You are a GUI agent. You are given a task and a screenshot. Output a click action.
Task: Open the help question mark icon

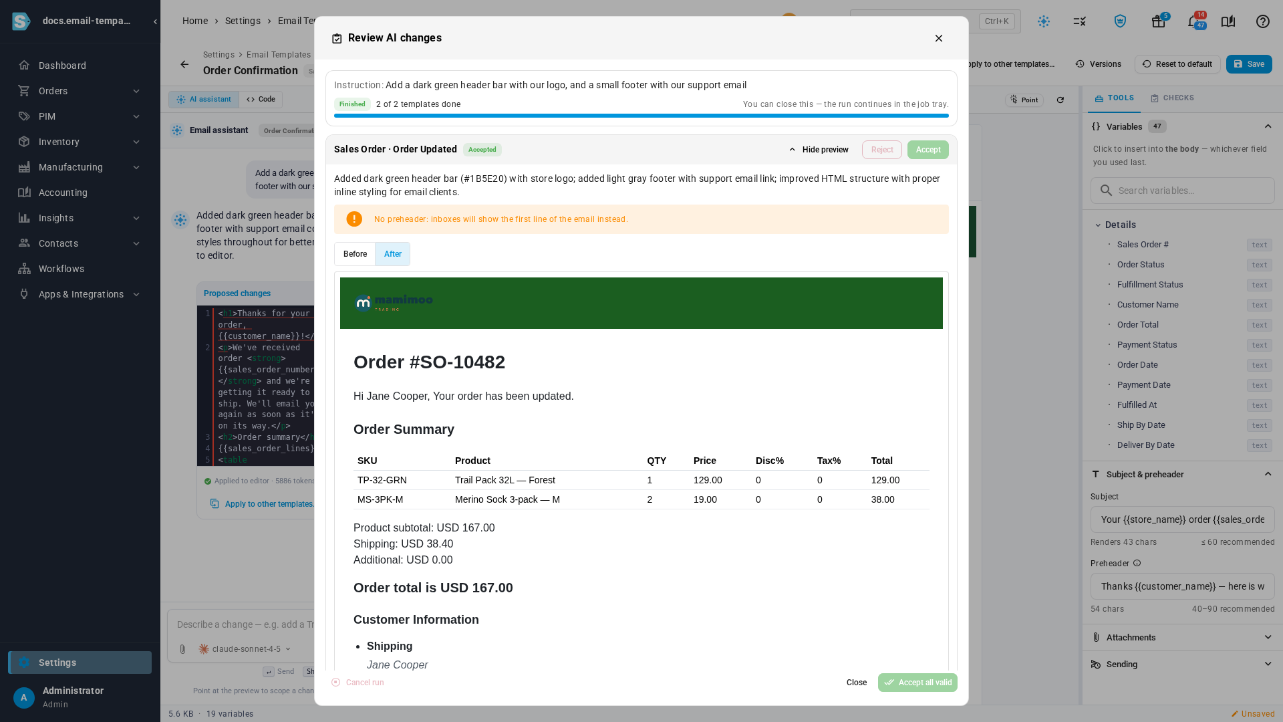(1263, 21)
